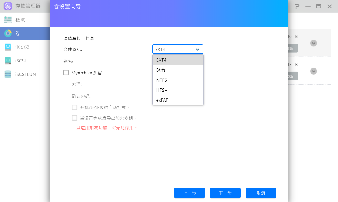This screenshot has height=202, width=338.
Task: Click the 下一步 next button
Action: coord(225,193)
